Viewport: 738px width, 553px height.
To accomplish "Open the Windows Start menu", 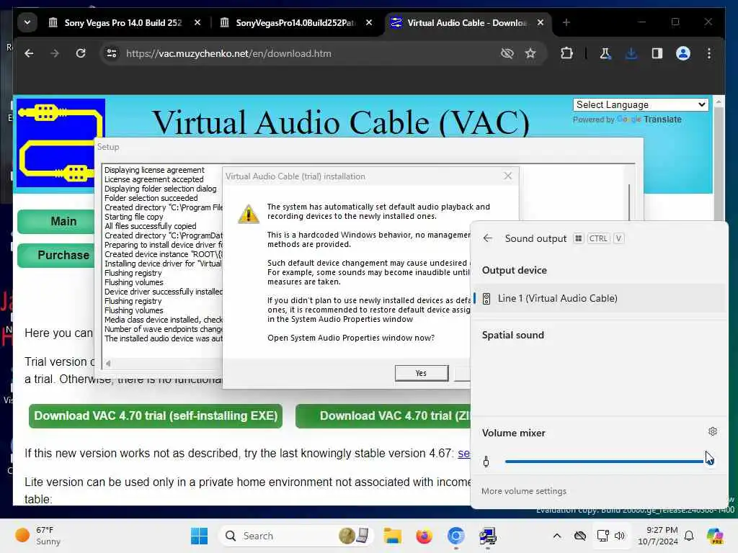I will tap(199, 536).
